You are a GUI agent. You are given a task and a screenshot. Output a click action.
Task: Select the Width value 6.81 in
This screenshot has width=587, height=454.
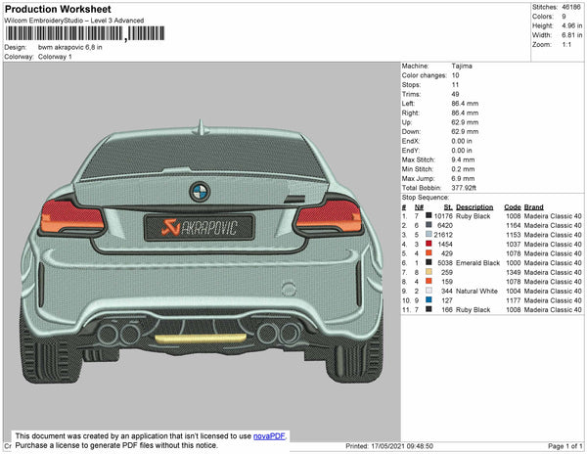571,35
